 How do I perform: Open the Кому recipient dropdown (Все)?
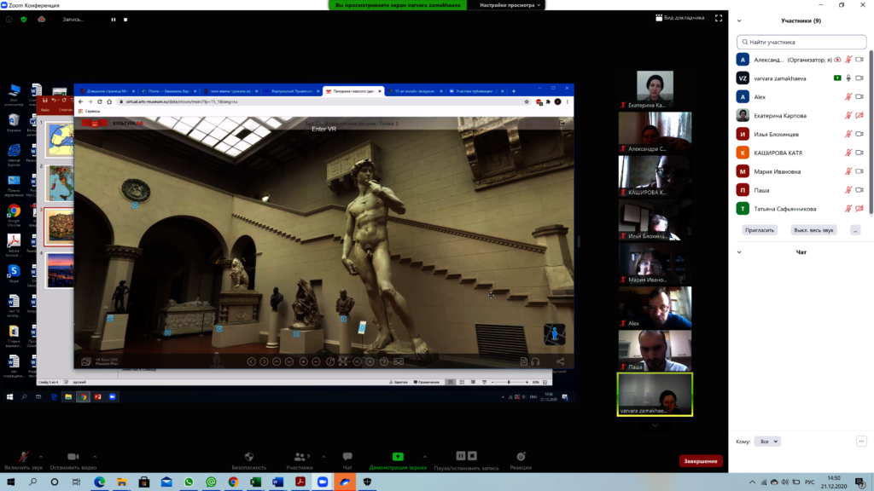point(767,442)
